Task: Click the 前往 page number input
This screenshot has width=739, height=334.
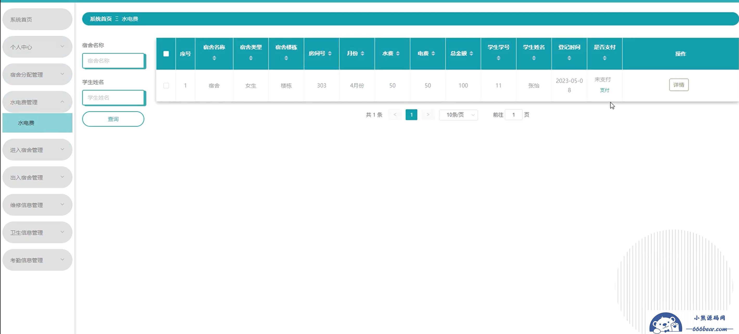Action: [x=514, y=115]
